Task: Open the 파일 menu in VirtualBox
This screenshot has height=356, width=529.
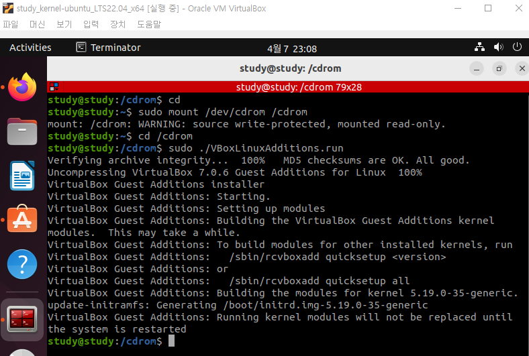Action: (11, 24)
